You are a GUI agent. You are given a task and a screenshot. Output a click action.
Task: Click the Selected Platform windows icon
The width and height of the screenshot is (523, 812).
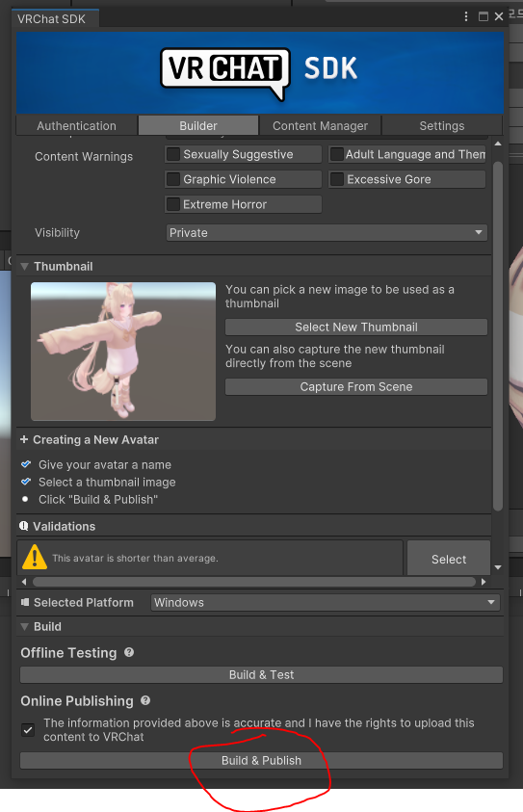coord(25,602)
